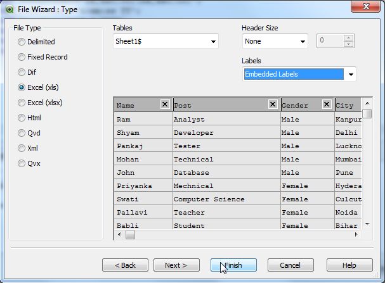Click the header size number field
385x283 pixels.
tap(330, 41)
